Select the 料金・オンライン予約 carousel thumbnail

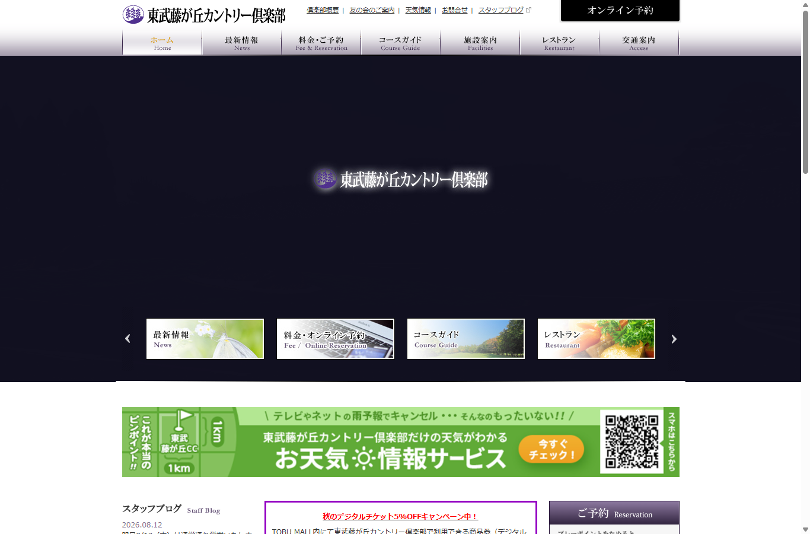pyautogui.click(x=336, y=339)
